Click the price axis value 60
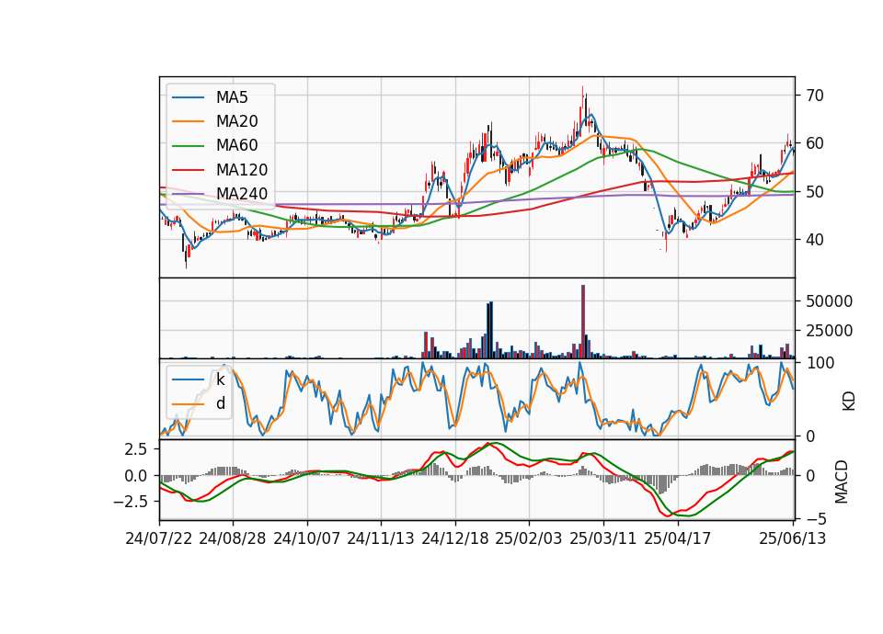 [815, 143]
